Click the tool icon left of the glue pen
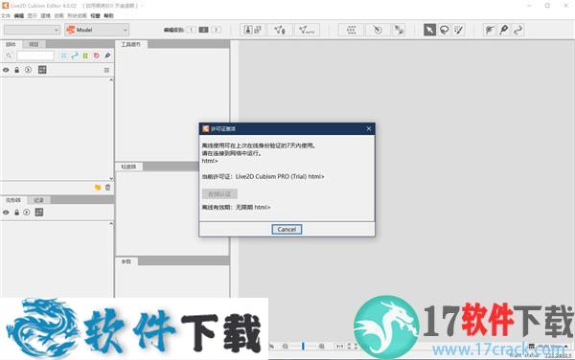 click(490, 30)
